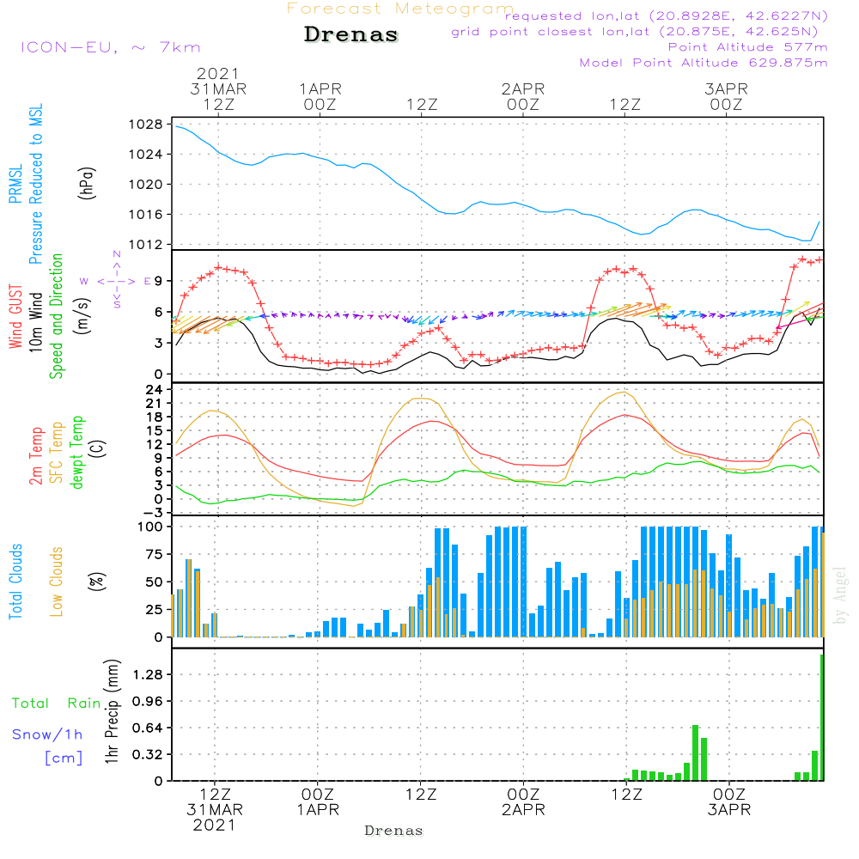Viewport: 859px width, 859px height.
Task: Click the red Wind GUST label
Action: point(16,316)
